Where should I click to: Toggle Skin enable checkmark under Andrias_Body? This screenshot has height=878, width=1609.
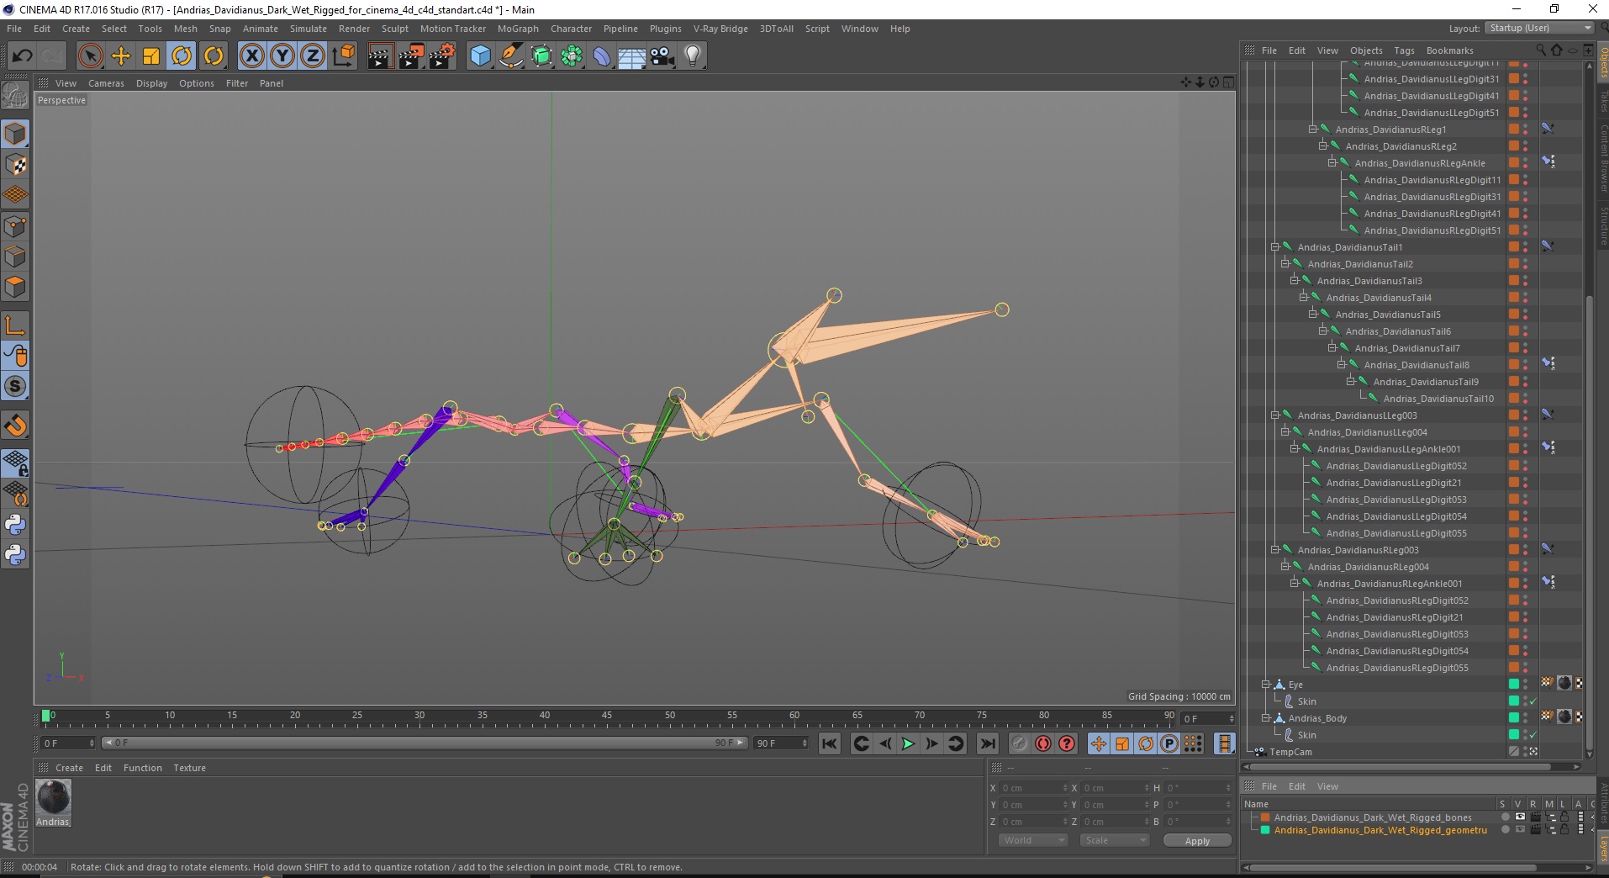1533,735
